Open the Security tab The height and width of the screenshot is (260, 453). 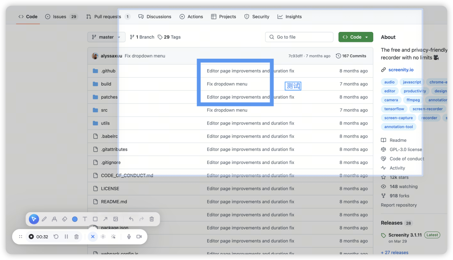point(257,17)
